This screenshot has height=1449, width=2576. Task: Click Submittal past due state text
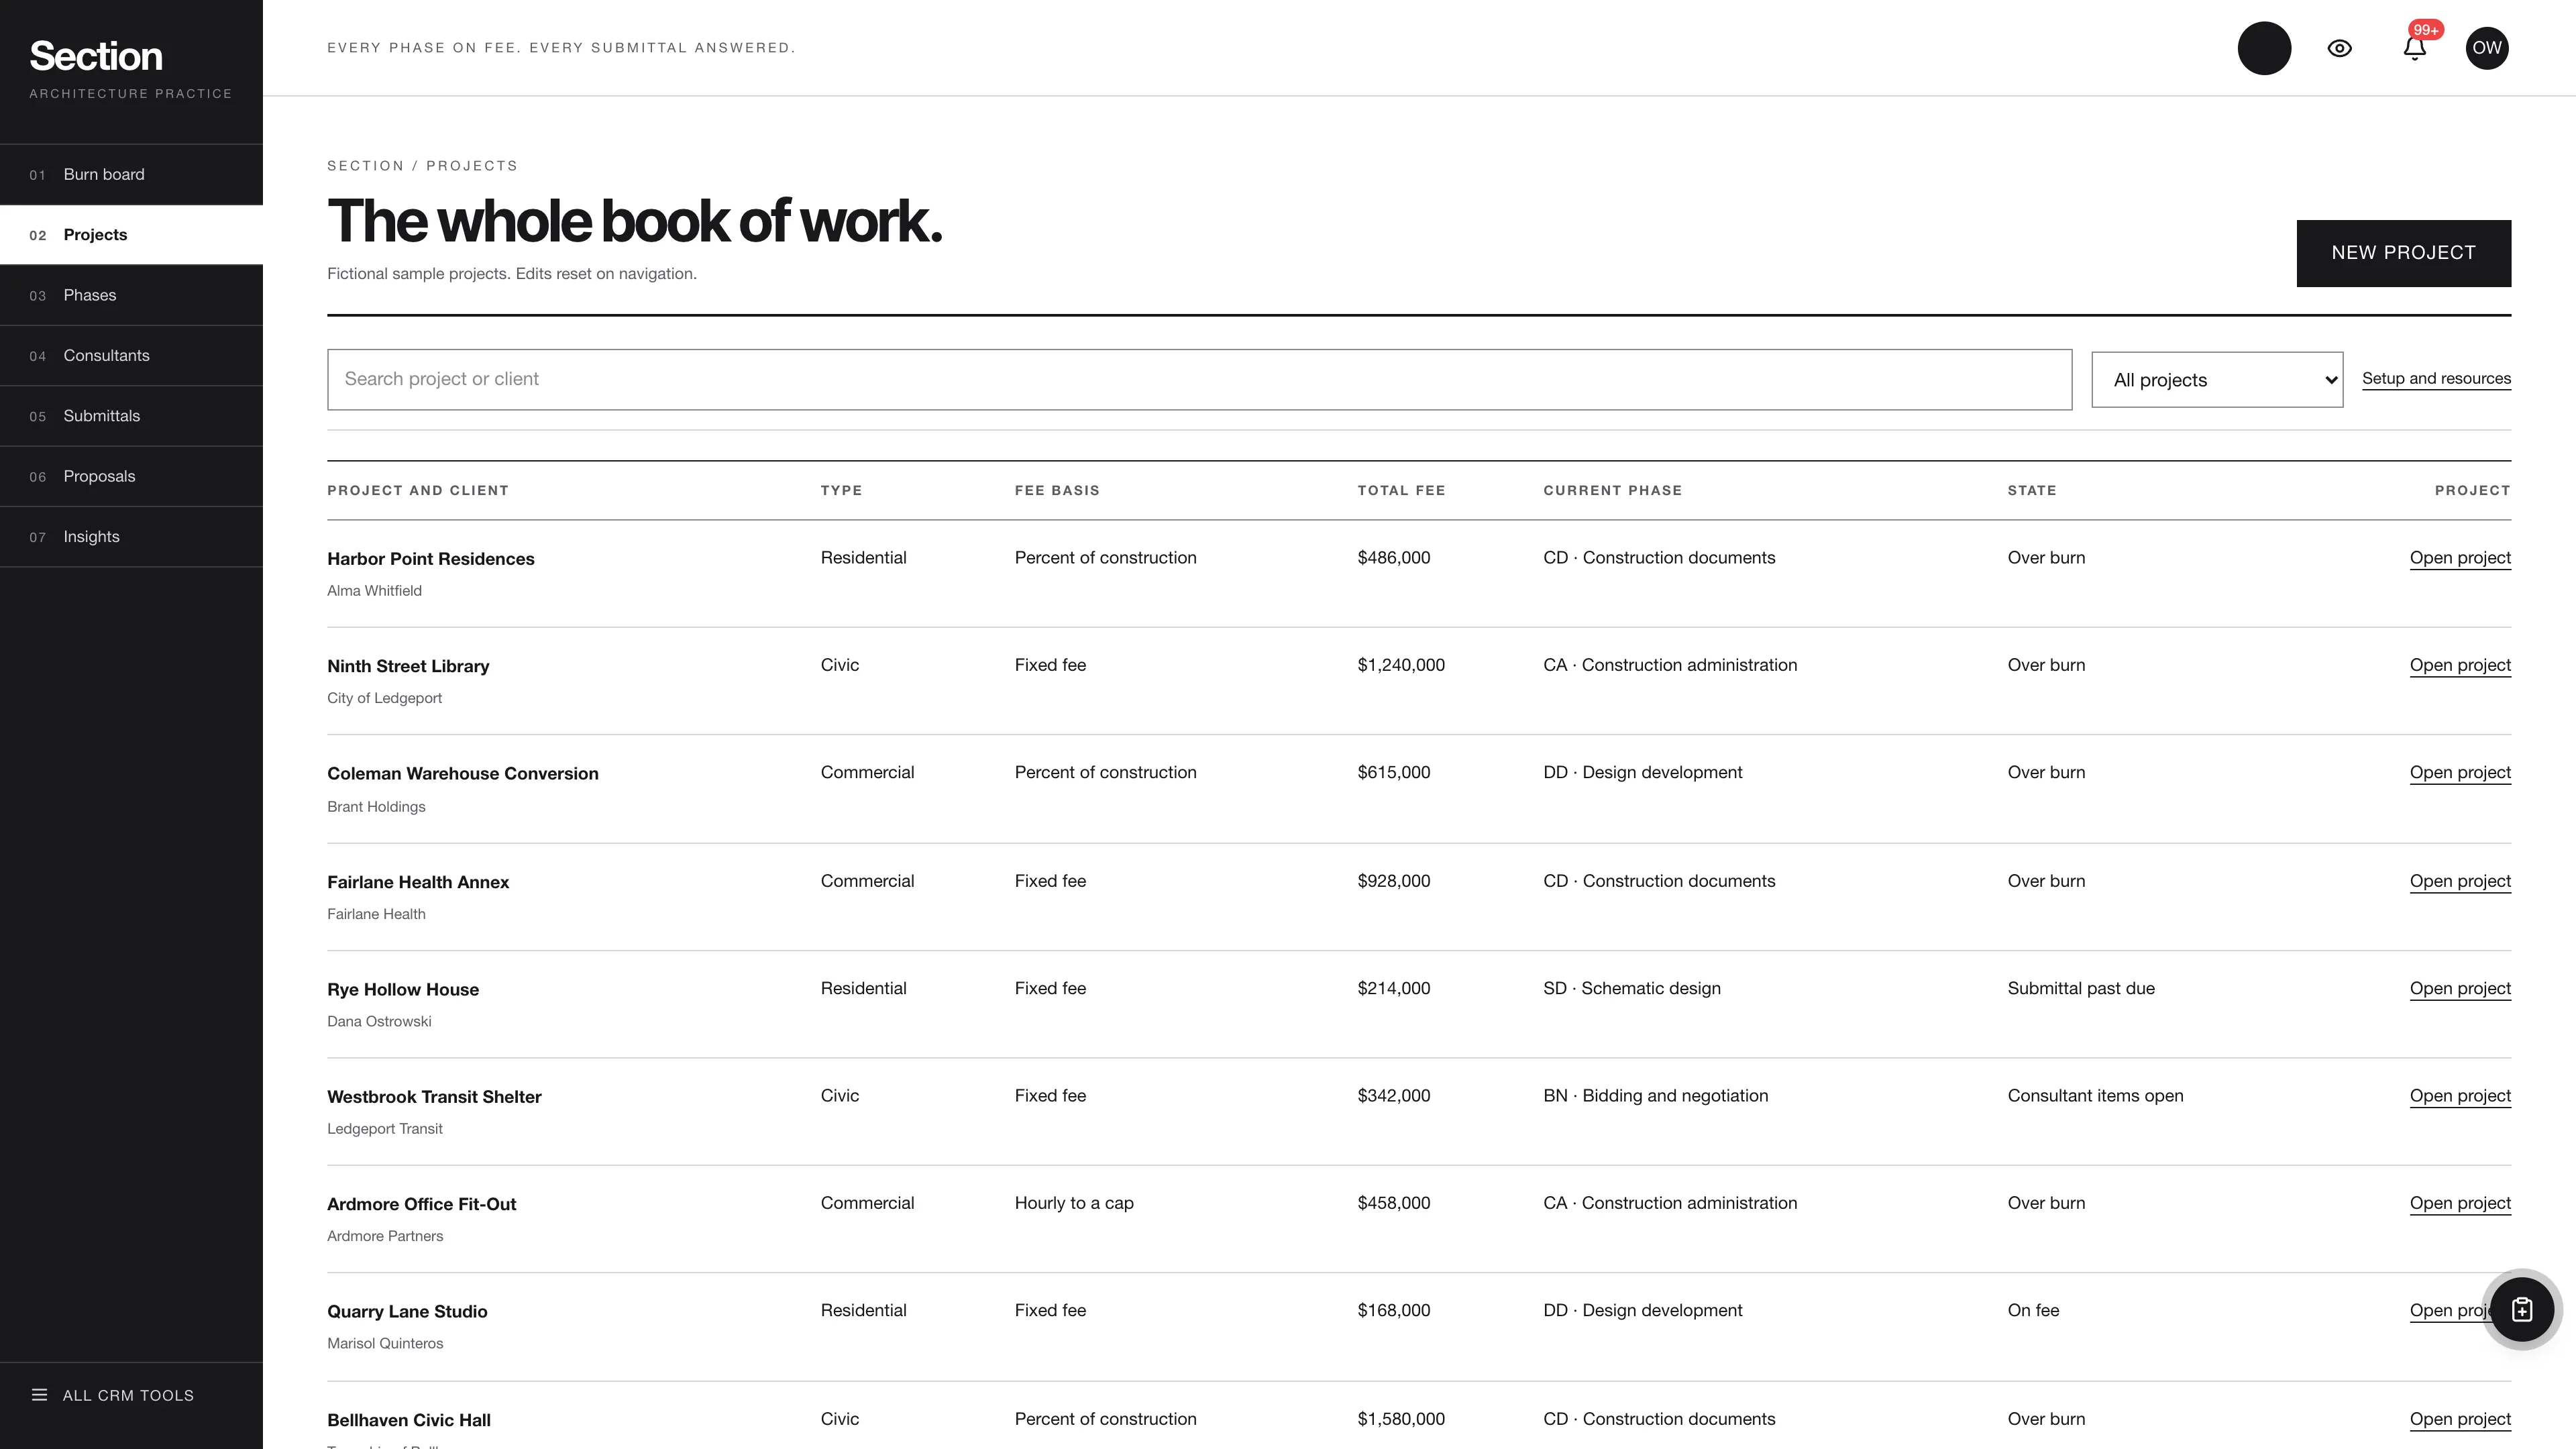(2081, 988)
